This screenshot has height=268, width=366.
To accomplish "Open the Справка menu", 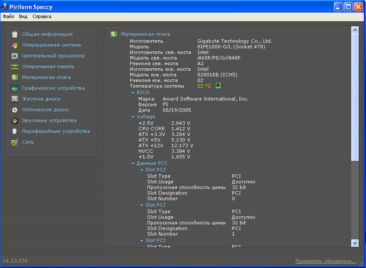I will click(x=41, y=16).
